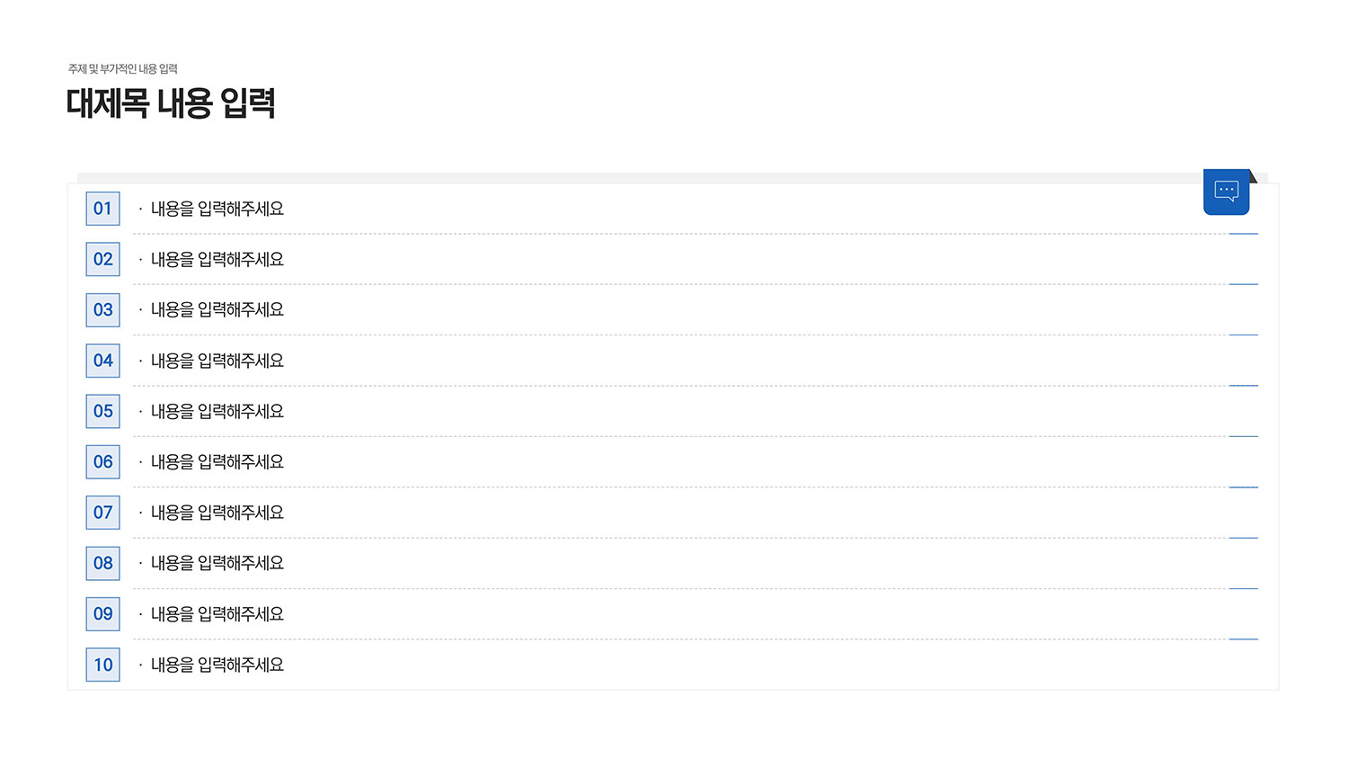Select the number 10 badge
This screenshot has width=1348, height=759.
click(x=102, y=665)
